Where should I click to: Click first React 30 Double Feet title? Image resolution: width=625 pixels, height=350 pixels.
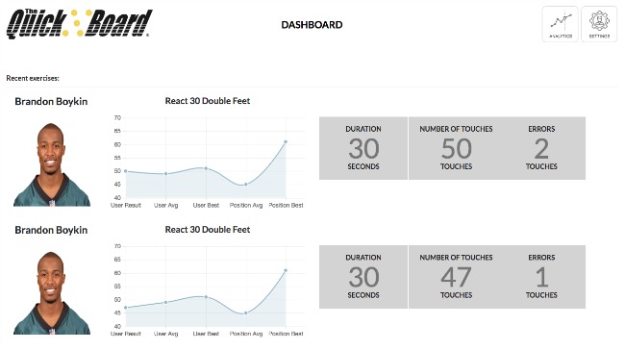208,101
